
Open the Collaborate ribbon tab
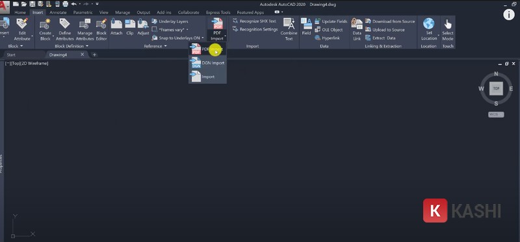[x=188, y=12]
